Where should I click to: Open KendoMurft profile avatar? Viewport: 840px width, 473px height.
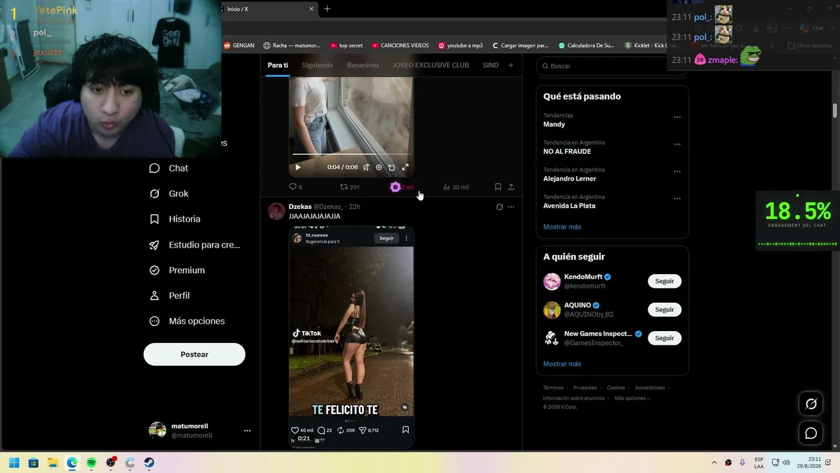[x=552, y=281]
